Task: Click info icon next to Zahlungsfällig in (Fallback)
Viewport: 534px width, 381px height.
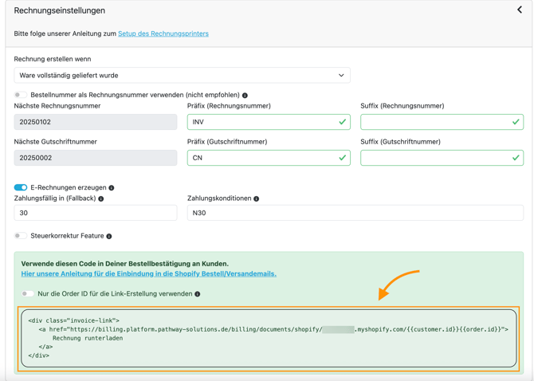Action: point(101,198)
